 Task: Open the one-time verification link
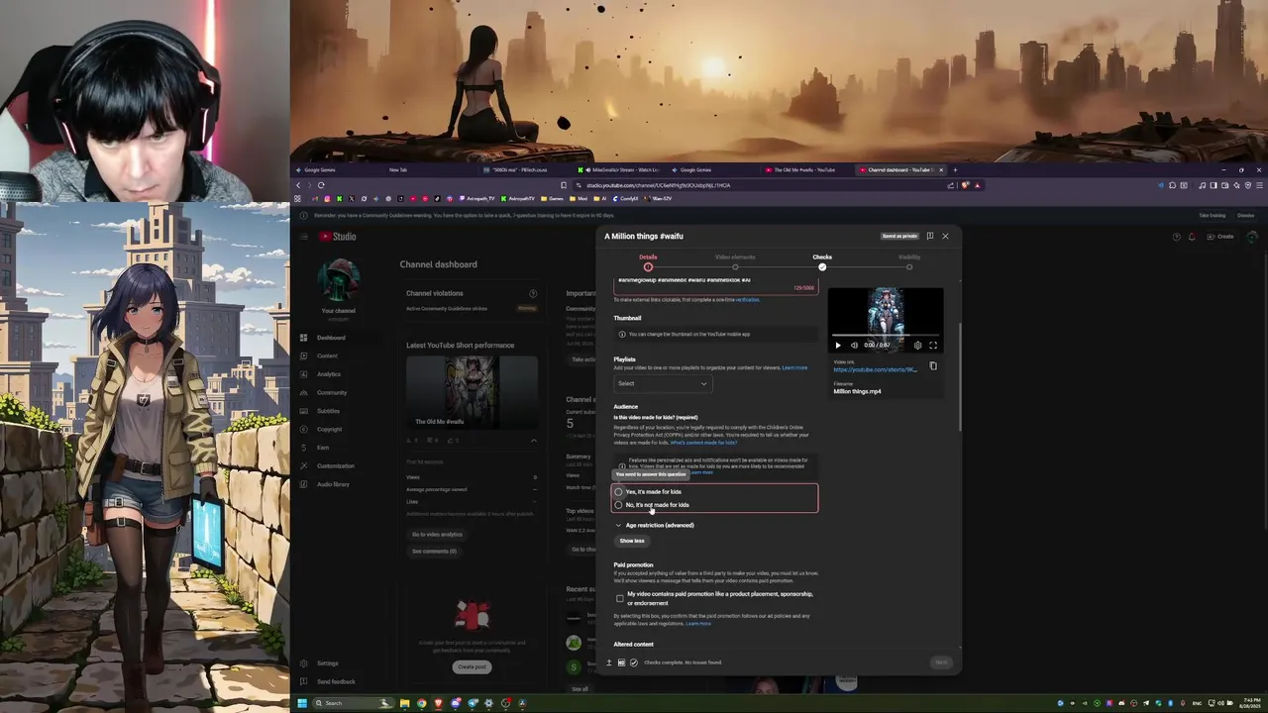coord(747,299)
